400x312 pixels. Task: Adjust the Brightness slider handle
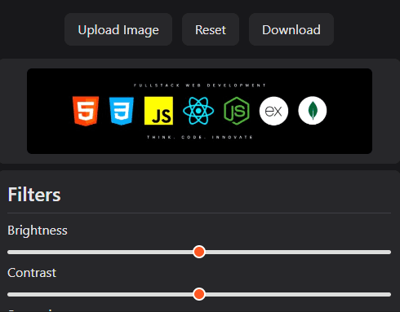[x=199, y=252]
